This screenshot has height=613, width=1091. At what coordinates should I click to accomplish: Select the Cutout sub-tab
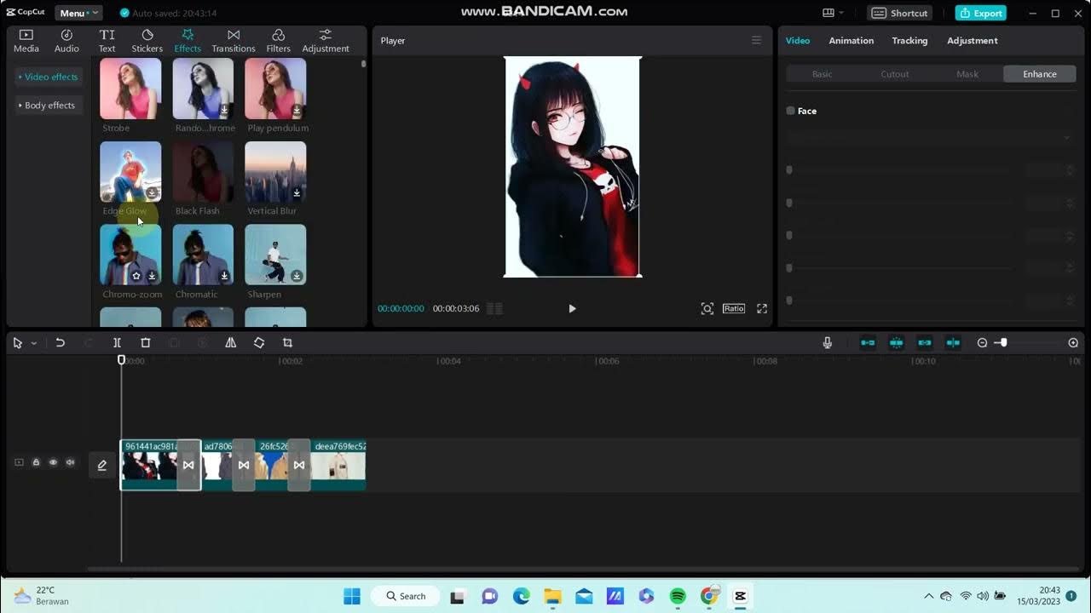click(x=895, y=74)
